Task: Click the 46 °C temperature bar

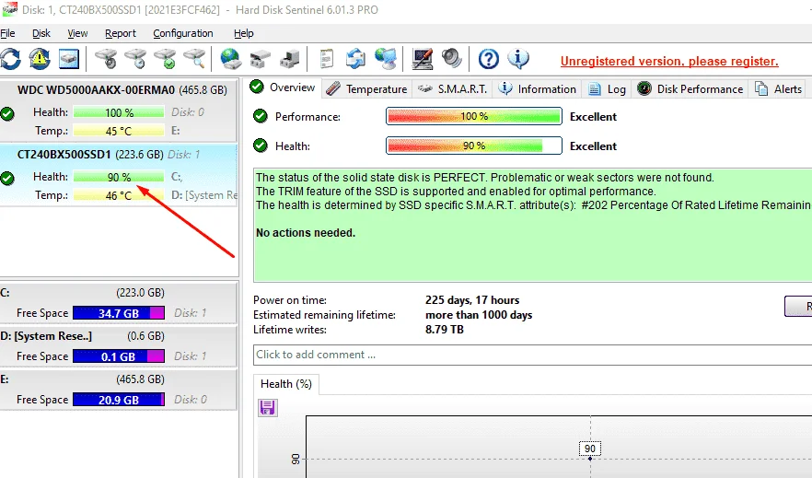Action: tap(119, 196)
